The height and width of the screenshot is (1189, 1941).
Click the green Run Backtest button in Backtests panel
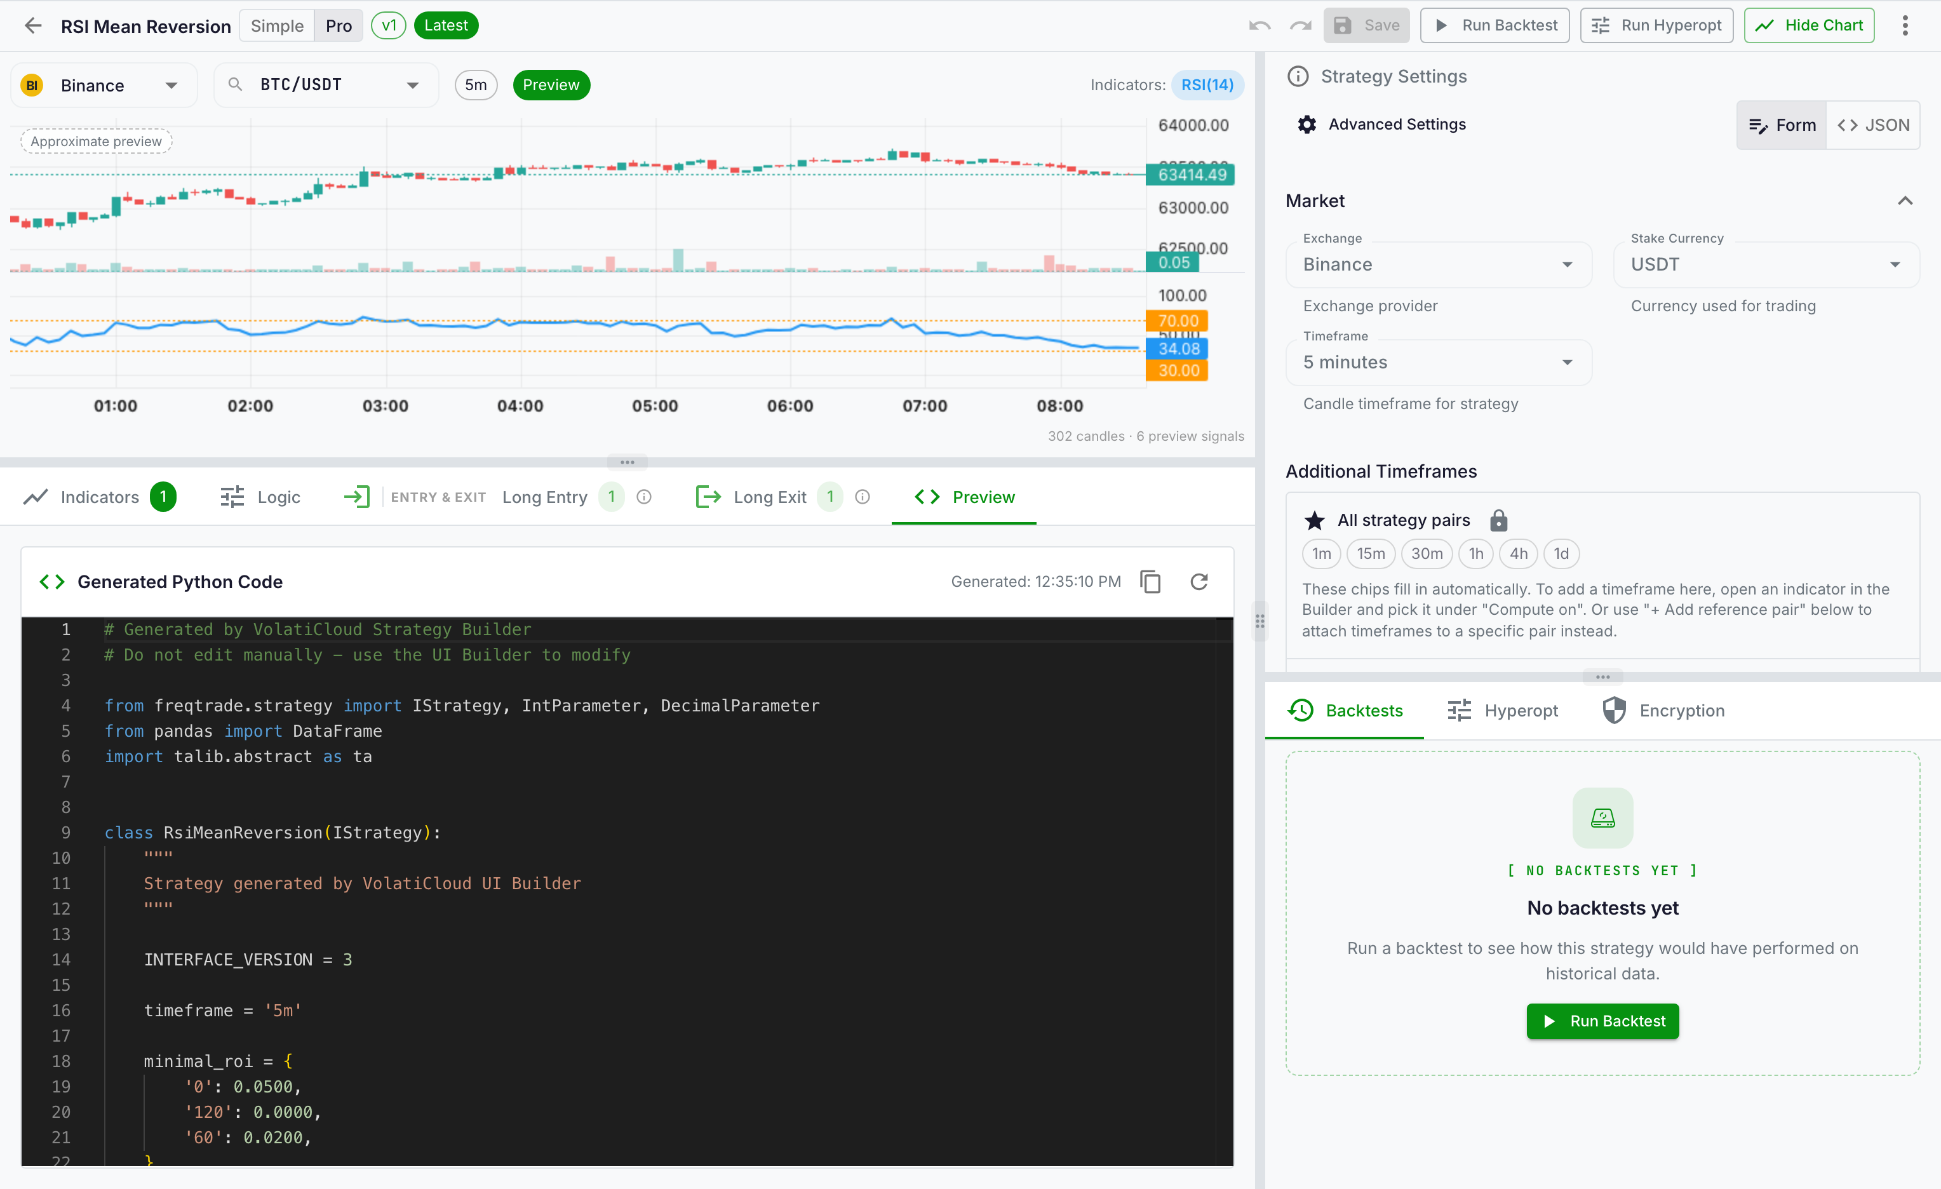tap(1602, 1021)
